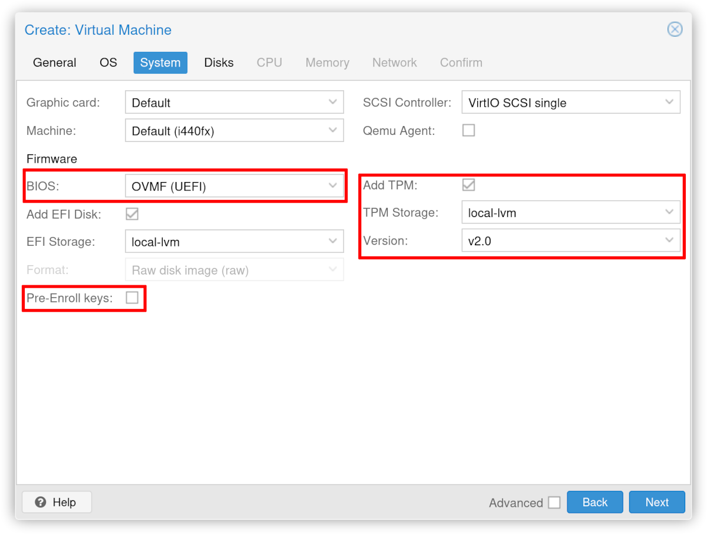Uncheck the Add EFI Disk option
Viewport: 707px width, 534px height.
131,214
